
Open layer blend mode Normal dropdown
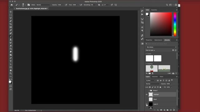[x=153, y=84]
